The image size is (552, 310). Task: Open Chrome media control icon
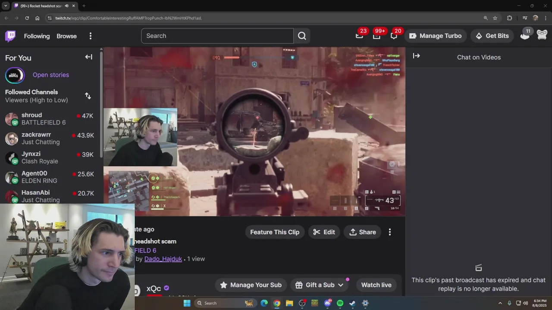coord(524,18)
